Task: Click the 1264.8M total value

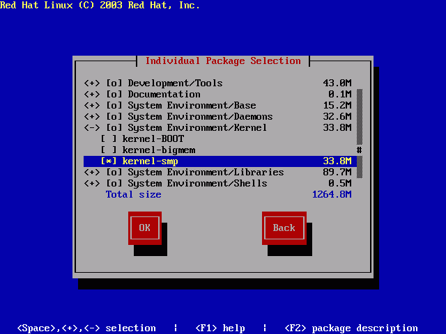Action: [x=332, y=195]
